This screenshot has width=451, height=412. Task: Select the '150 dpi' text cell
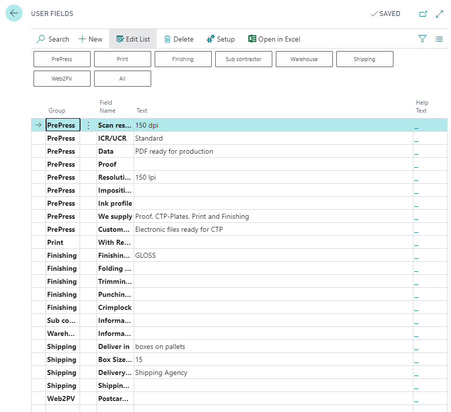(273, 125)
